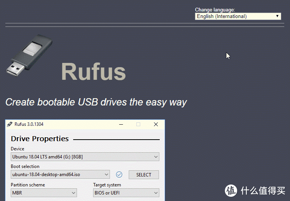Minimize the Rufus 3.0.1304 window
The height and width of the screenshot is (201, 290).
pyautogui.click(x=121, y=124)
